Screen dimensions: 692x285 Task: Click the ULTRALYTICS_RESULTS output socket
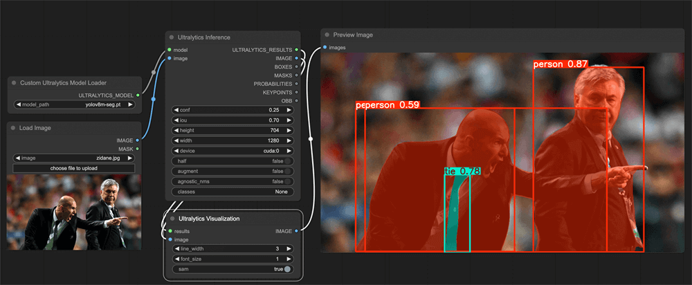[x=297, y=50]
